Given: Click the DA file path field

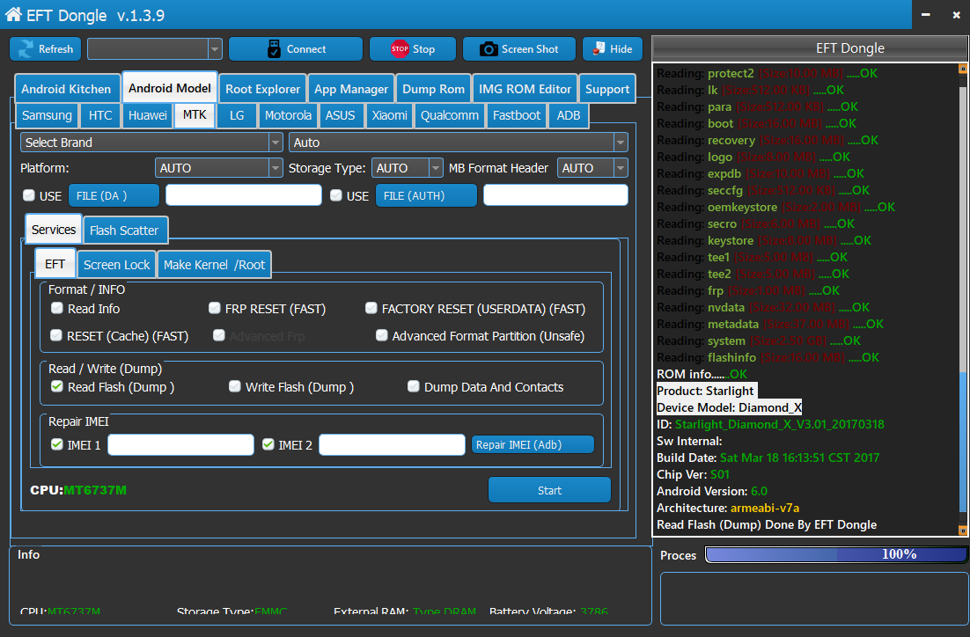Looking at the screenshot, I should tap(244, 194).
